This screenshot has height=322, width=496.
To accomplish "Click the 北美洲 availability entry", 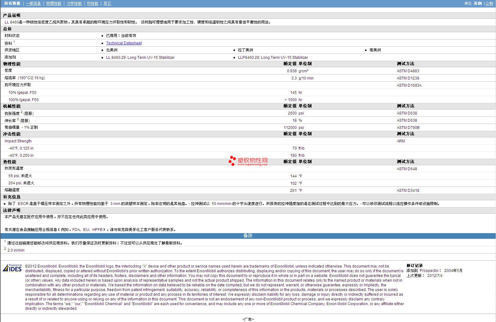I will pyautogui.click(x=112, y=50).
